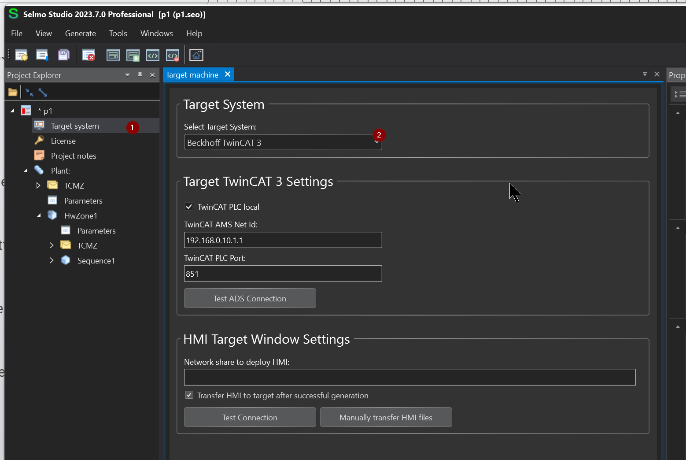Open the Select Target System dropdown

283,142
